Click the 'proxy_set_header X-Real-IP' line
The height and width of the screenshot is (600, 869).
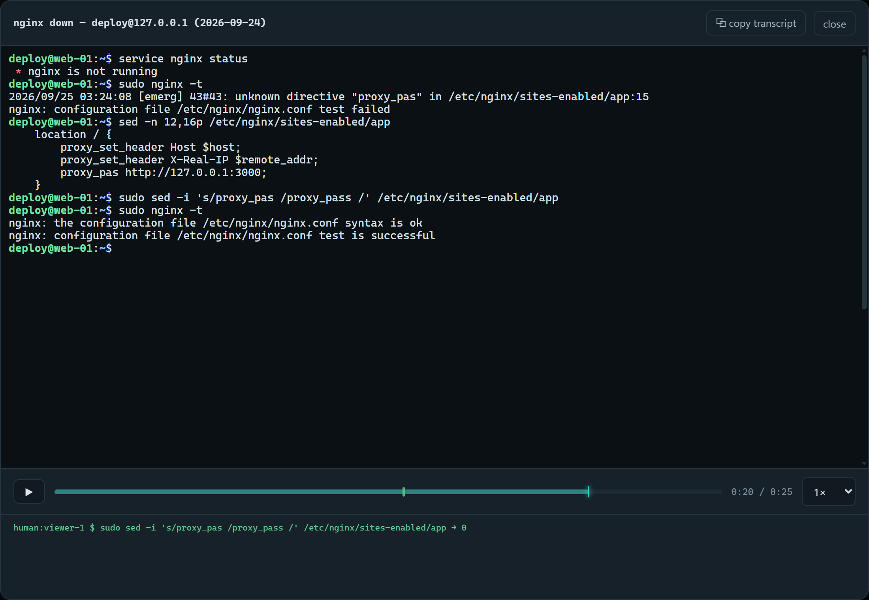(189, 160)
